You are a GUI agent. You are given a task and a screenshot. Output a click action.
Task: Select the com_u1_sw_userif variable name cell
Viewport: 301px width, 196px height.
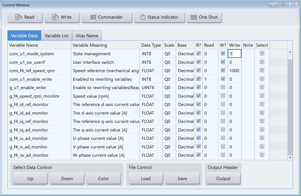click(x=40, y=62)
